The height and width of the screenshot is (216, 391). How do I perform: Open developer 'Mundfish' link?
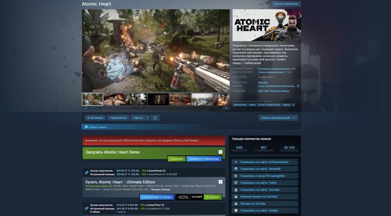coord(263,82)
